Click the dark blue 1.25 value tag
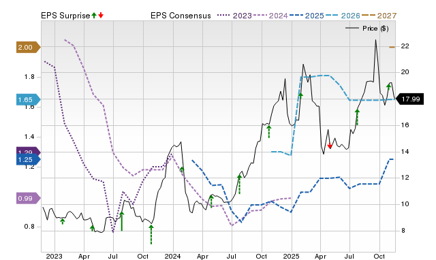The image size is (436, 260). (29, 160)
